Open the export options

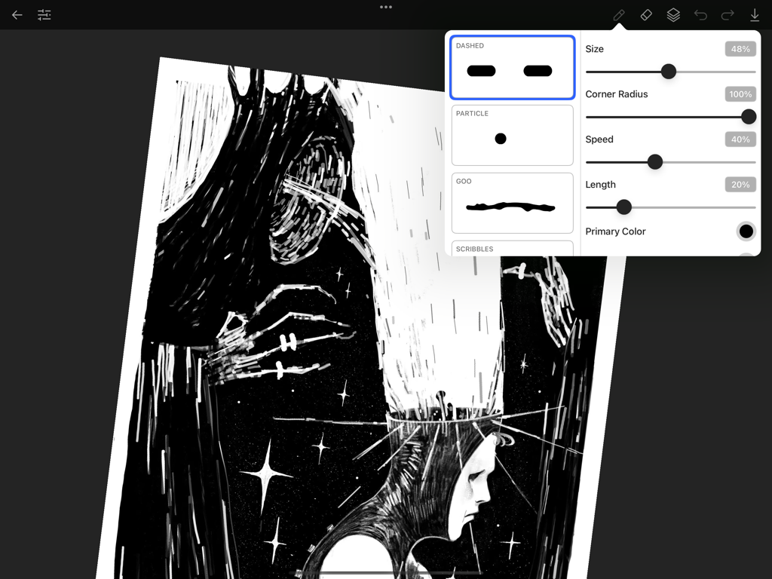coord(755,14)
